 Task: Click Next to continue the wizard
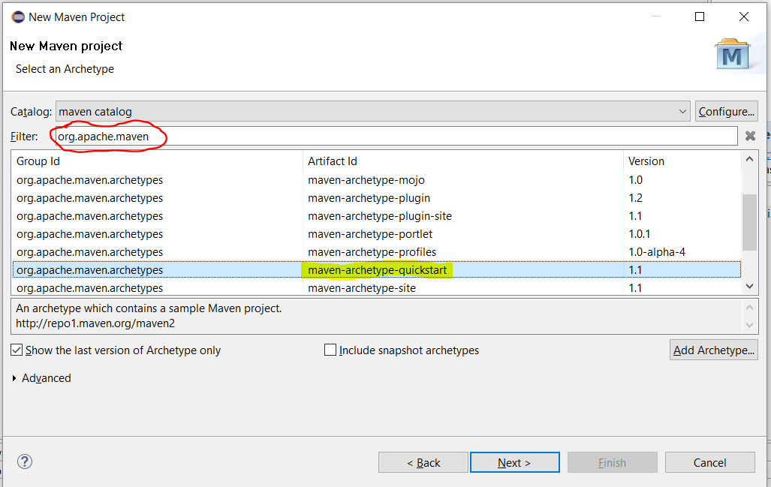(x=514, y=461)
